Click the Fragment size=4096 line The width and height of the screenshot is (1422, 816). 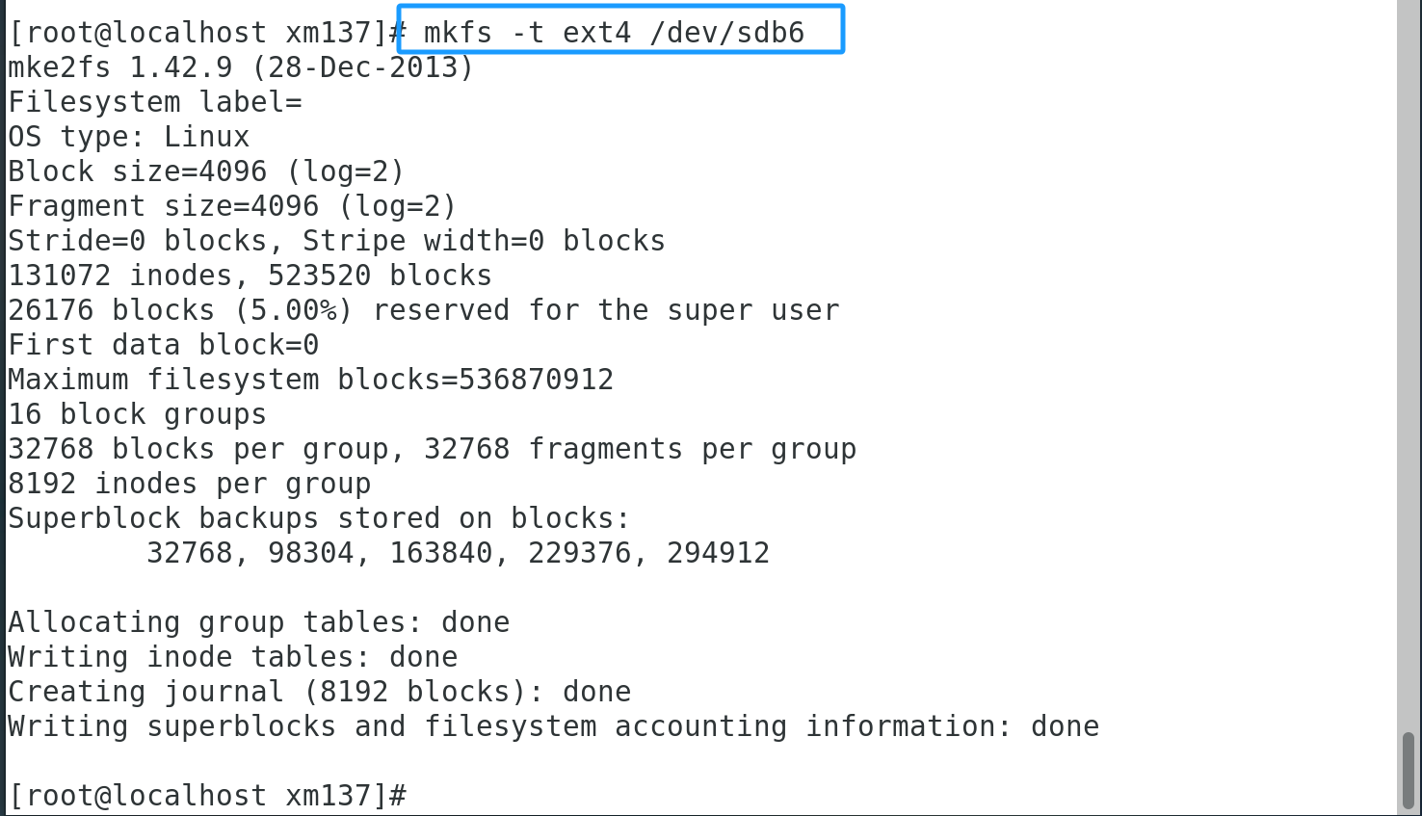(232, 206)
